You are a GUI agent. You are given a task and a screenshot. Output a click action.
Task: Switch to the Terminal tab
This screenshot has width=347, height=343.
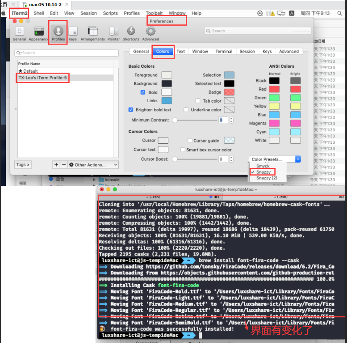coord(224,51)
